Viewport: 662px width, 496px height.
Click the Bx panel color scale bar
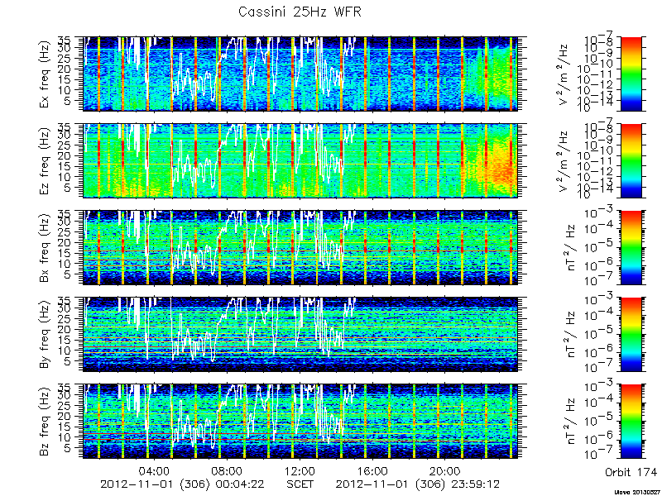point(631,247)
